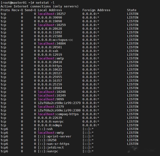Click the 'Active Internet connections (only servers)' line
This screenshot has height=156, width=160.
tap(39, 6)
